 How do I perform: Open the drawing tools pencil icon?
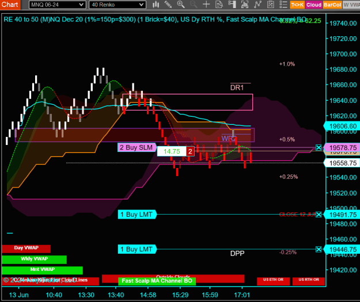point(168,5)
